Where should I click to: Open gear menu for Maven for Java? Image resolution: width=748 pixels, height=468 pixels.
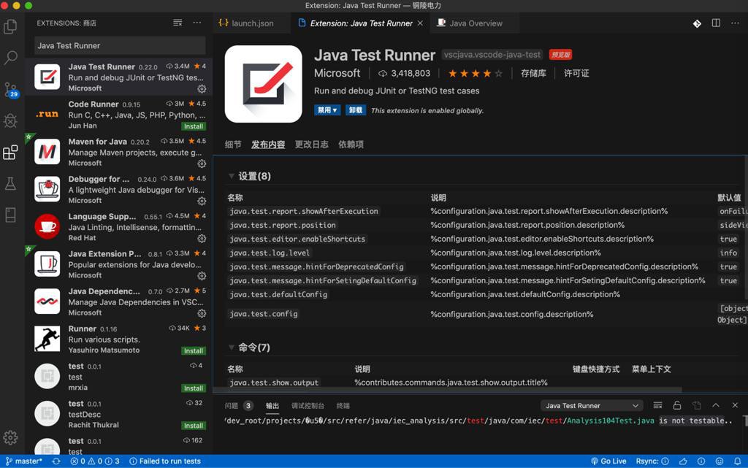point(202,164)
